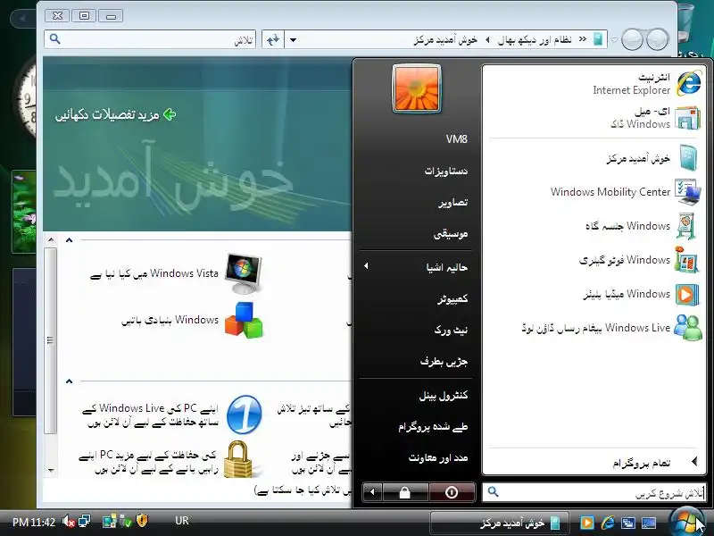Click خوش آمدید مرکز address breadcrumb
This screenshot has height=536, width=714.
click(445, 39)
